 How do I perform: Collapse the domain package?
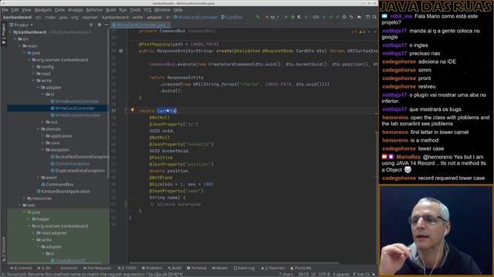coord(39,129)
